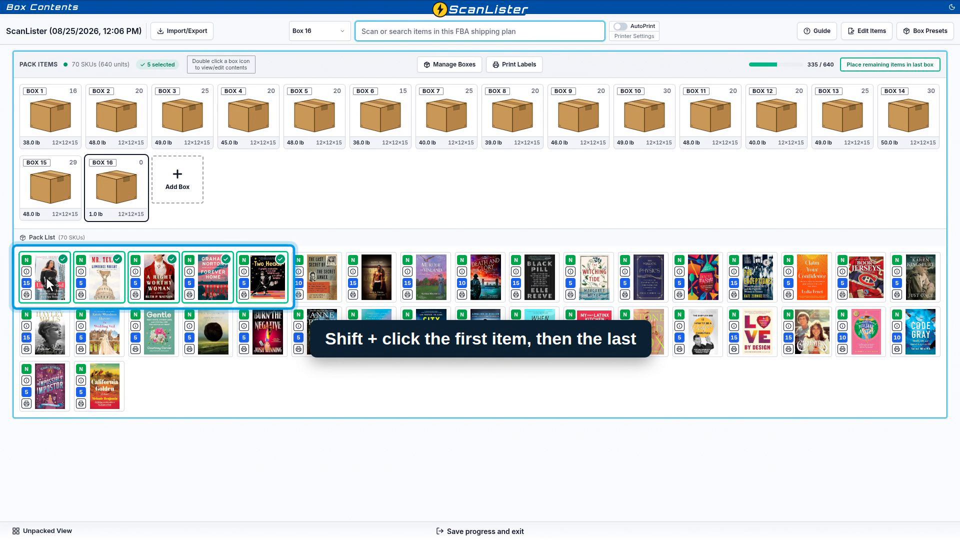960x540 pixels.
Task: Open info icon on Burn the Negative book
Action: [x=244, y=326]
